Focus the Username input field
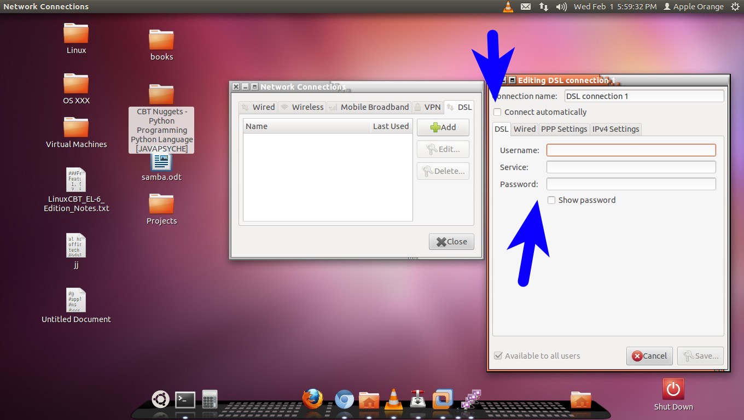This screenshot has width=744, height=420. tap(631, 150)
